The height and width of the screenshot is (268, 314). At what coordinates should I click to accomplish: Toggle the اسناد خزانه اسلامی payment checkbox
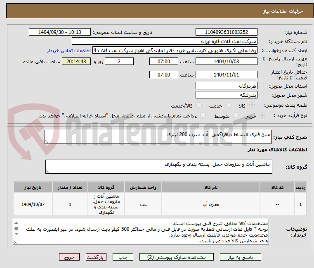[x=203, y=115]
